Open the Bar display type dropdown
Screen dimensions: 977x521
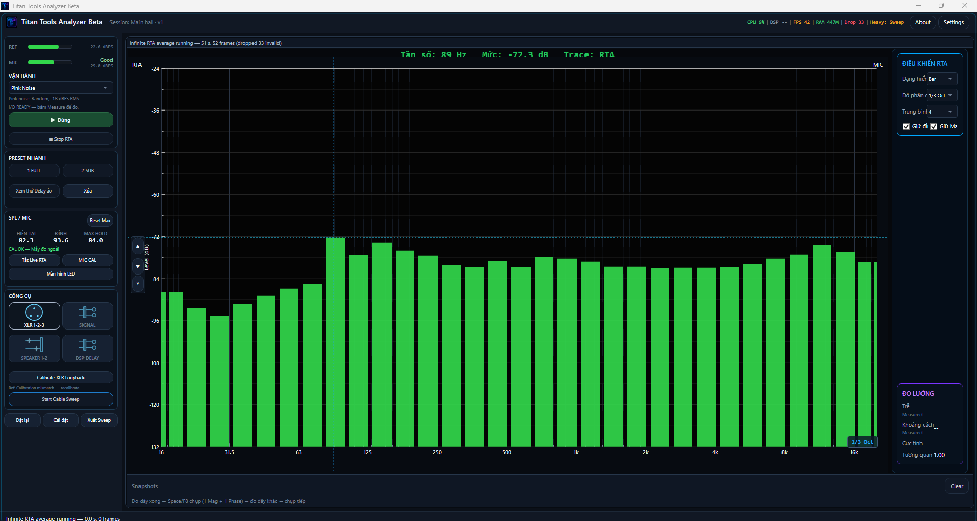click(x=942, y=79)
